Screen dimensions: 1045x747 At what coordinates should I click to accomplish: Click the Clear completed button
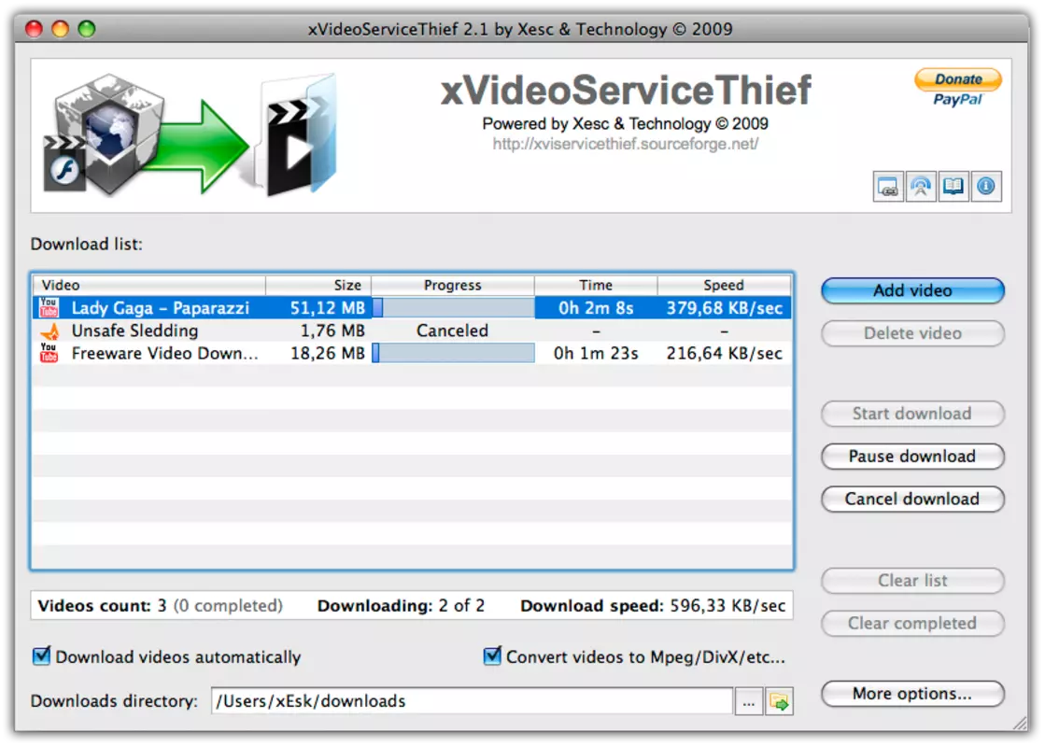point(912,624)
